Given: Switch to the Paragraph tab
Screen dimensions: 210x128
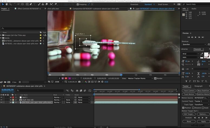Looking at the screenshot, I should pos(198,86).
